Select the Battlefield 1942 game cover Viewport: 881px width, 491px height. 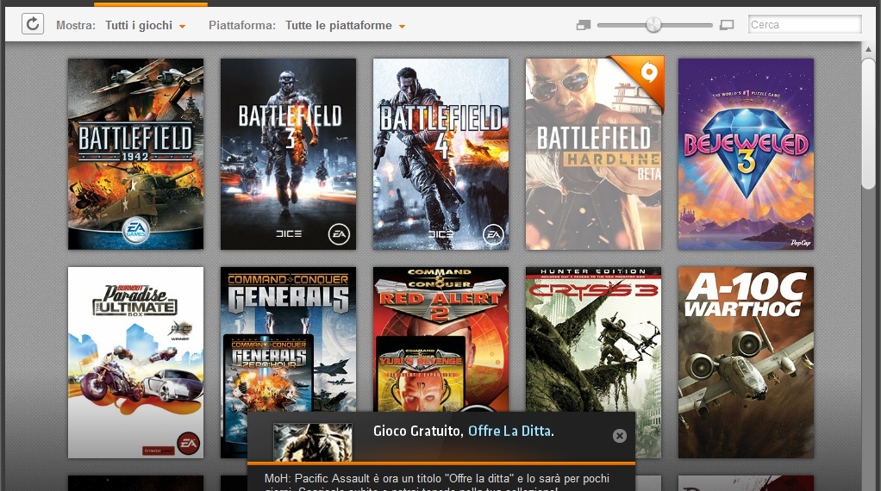[135, 153]
